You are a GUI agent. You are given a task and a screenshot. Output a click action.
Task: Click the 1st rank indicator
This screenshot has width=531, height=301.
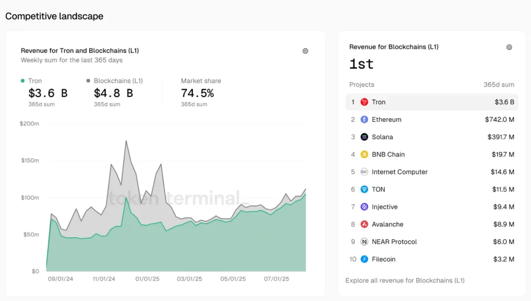coord(361,64)
